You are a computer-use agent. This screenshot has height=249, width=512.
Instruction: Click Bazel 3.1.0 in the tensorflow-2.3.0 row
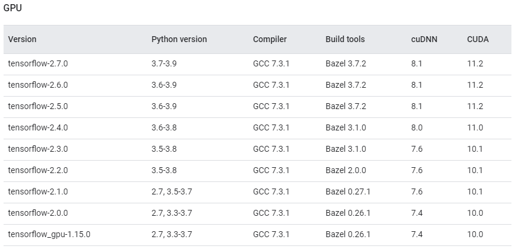346,149
